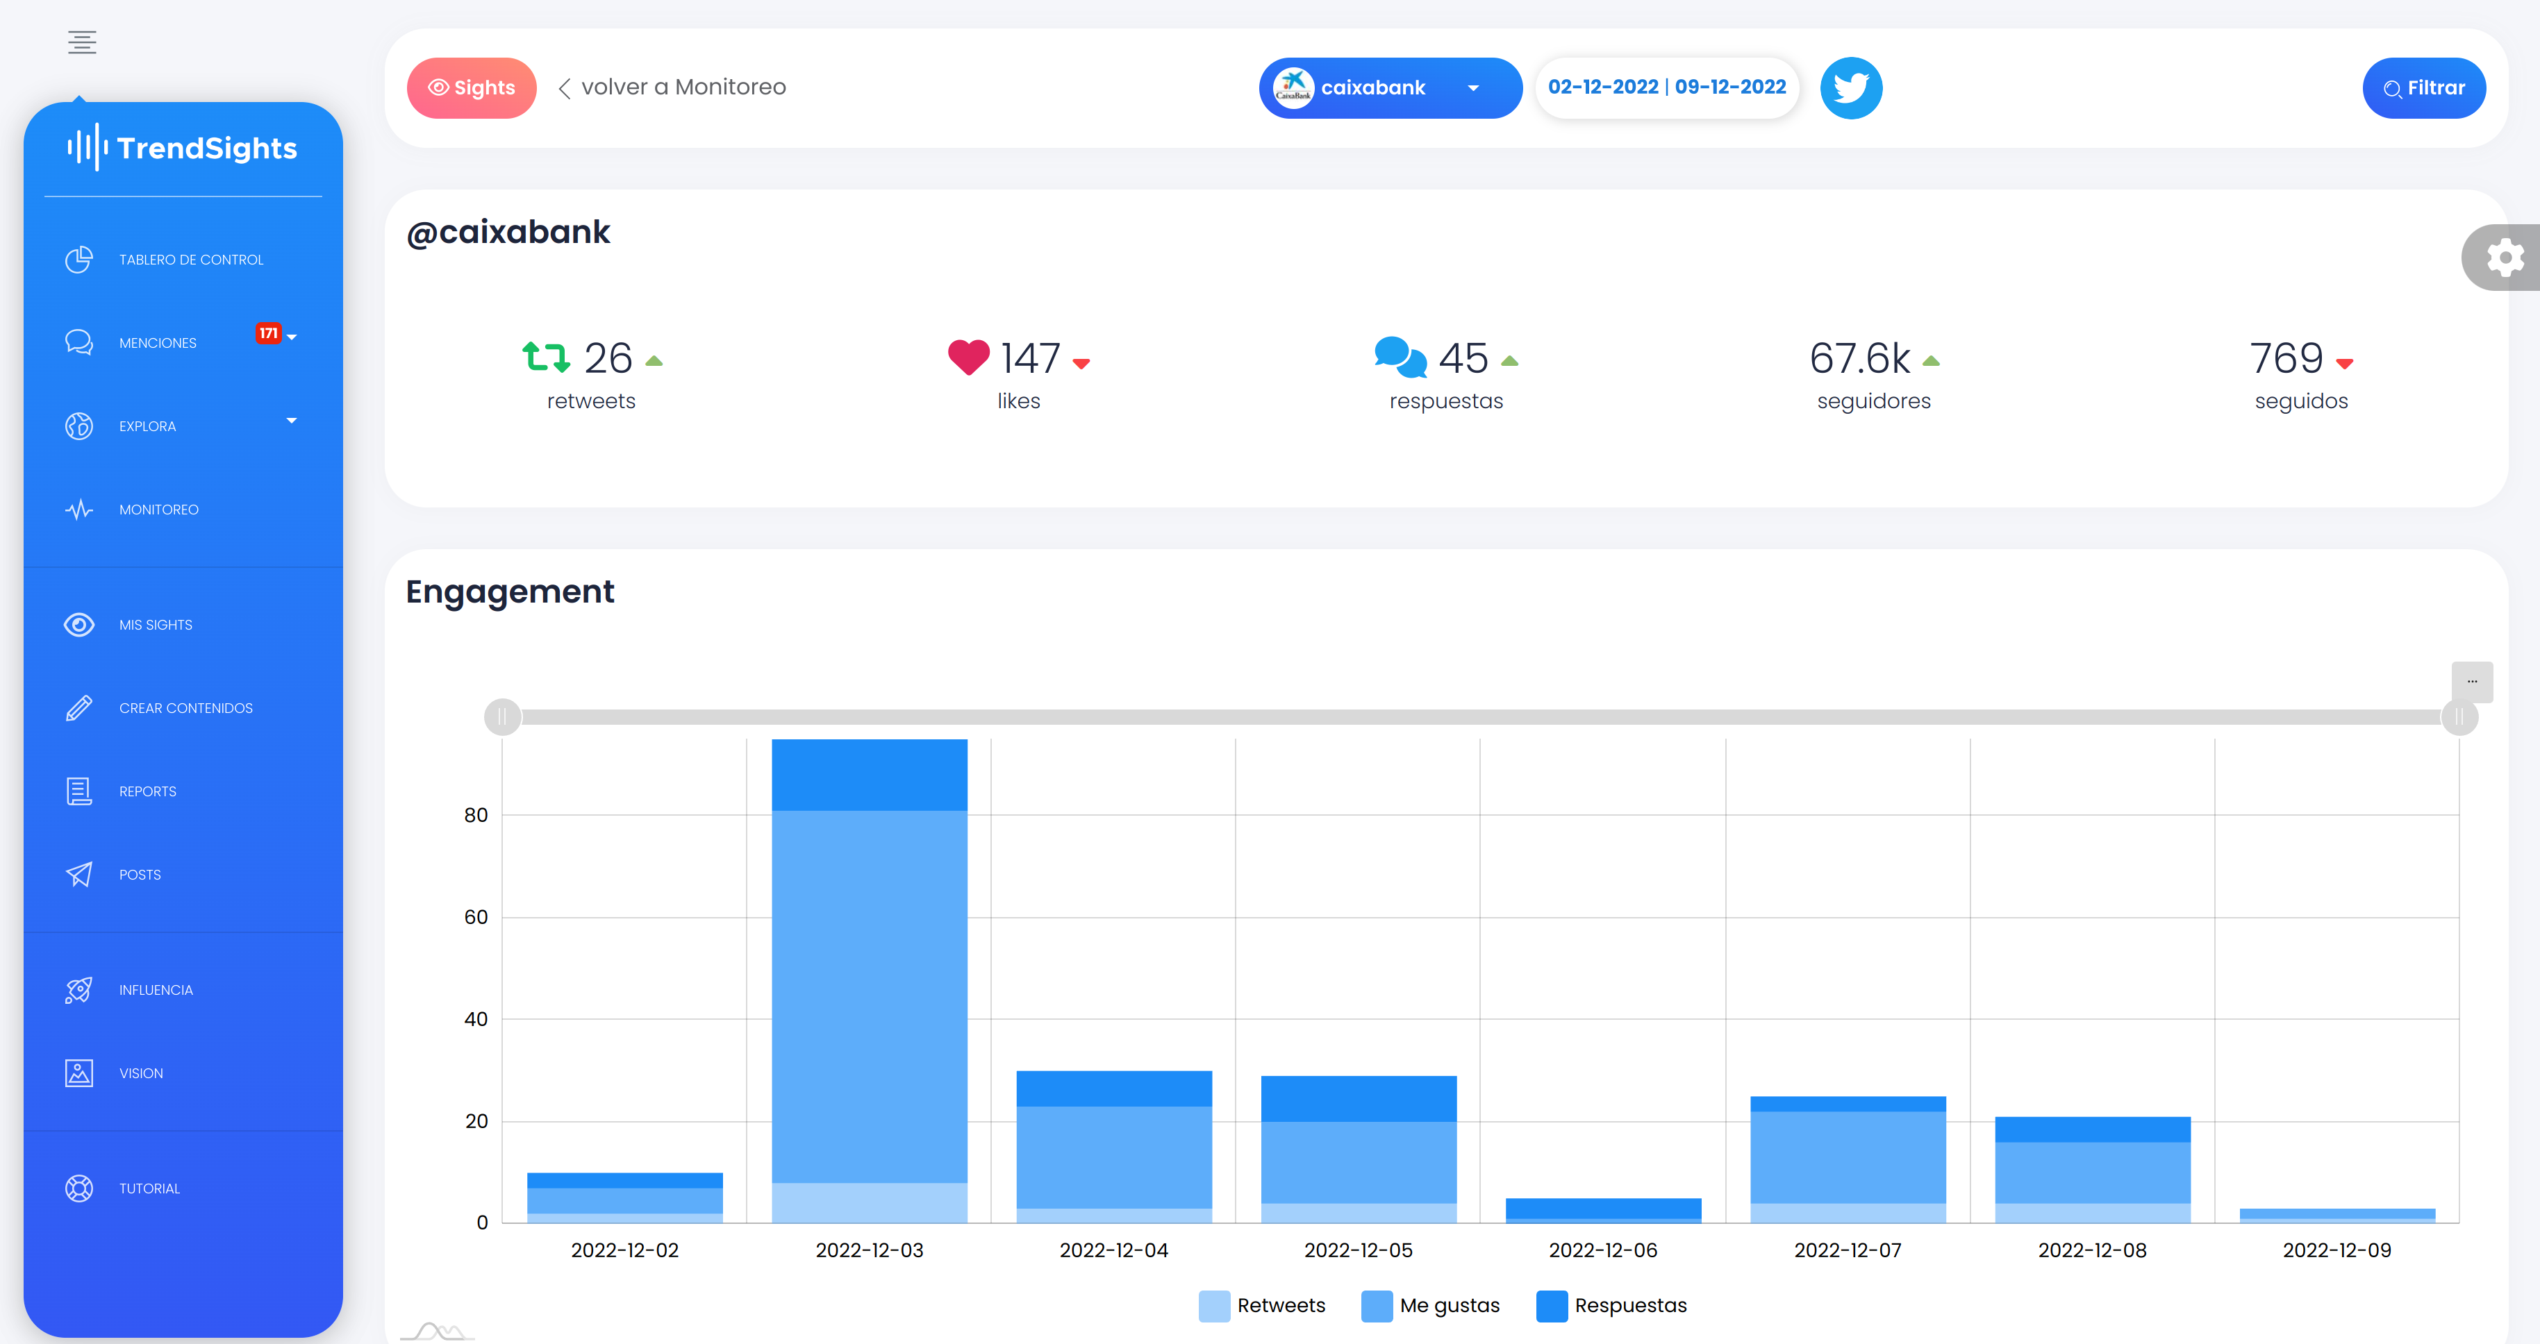The width and height of the screenshot is (2540, 1344).
Task: Click the chart range slider track
Action: (1481, 716)
